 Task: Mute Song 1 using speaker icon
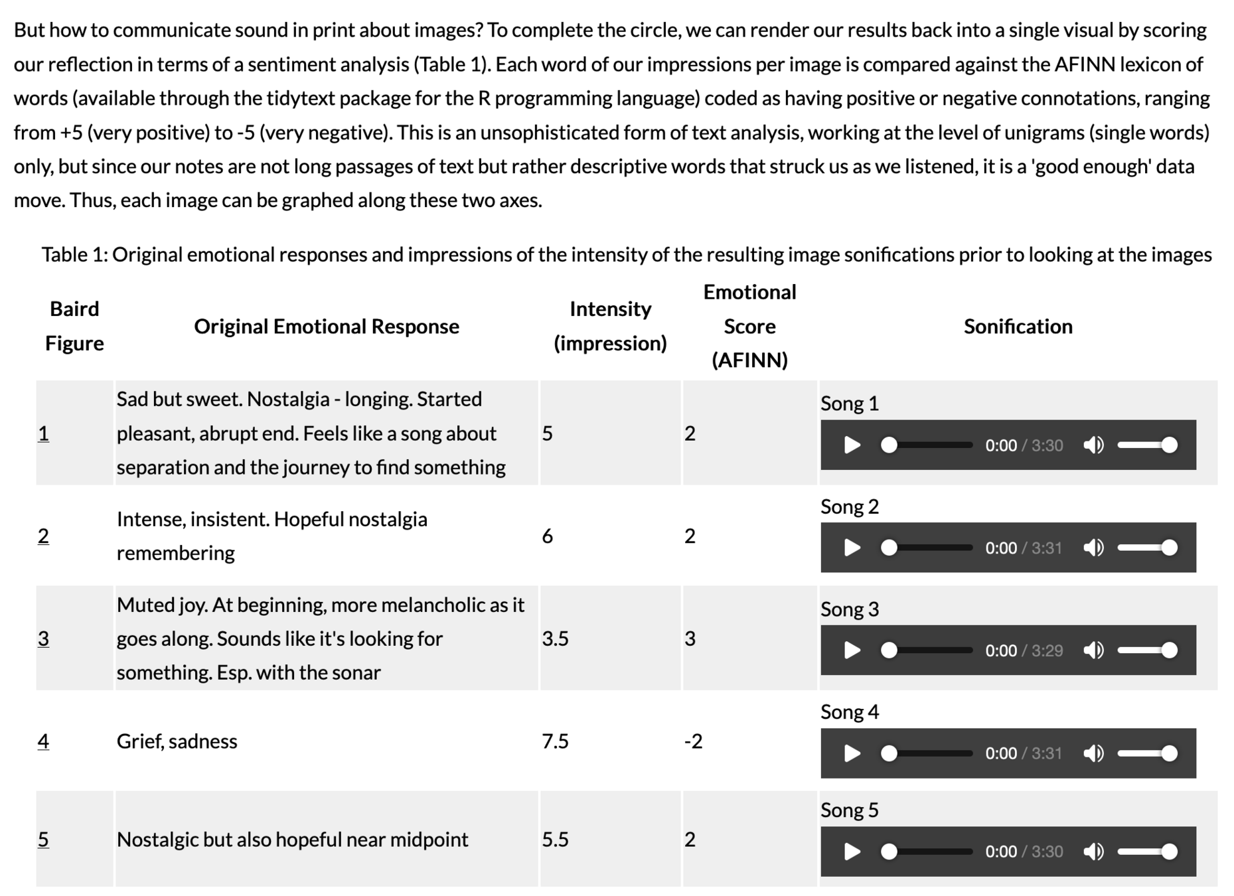tap(1093, 445)
